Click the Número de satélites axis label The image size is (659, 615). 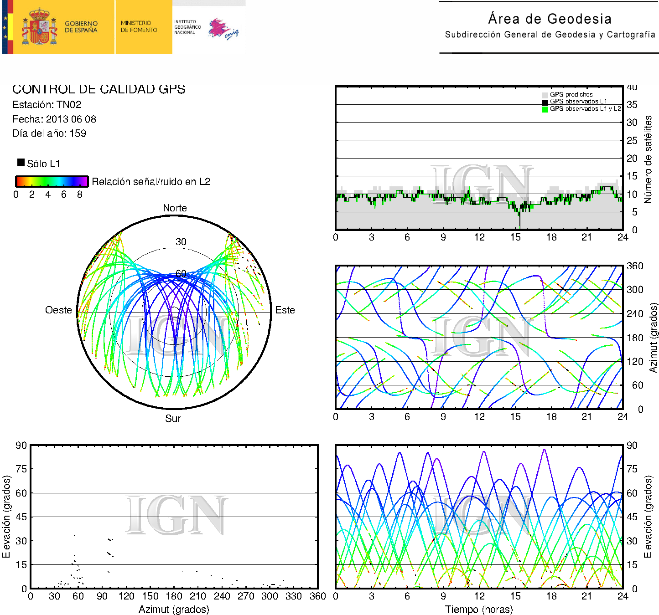point(648,159)
